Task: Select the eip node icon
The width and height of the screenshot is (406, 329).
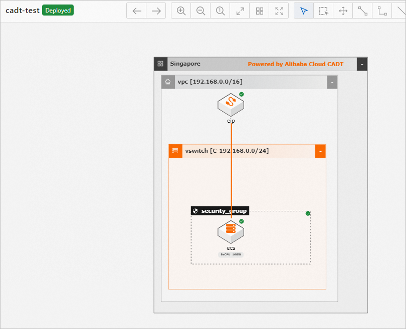Action: click(231, 105)
